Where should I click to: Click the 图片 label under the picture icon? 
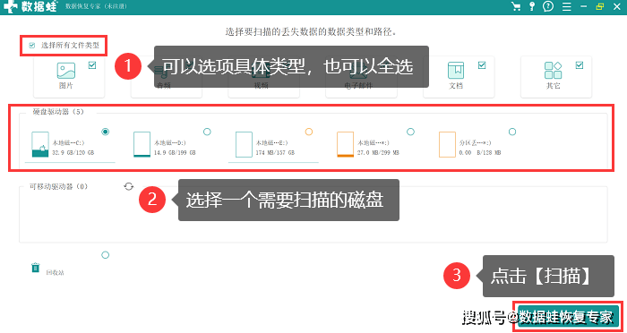(66, 86)
